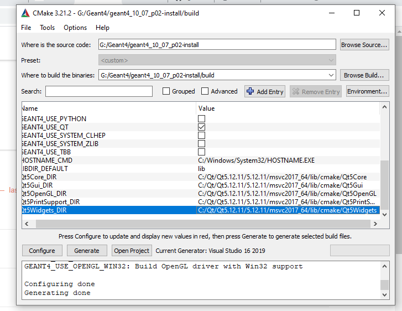Screen dimensions: 402x311
Task: Click the C:/Windows/System32/HOSTNAME.EXE value
Action: pyautogui.click(x=257, y=160)
